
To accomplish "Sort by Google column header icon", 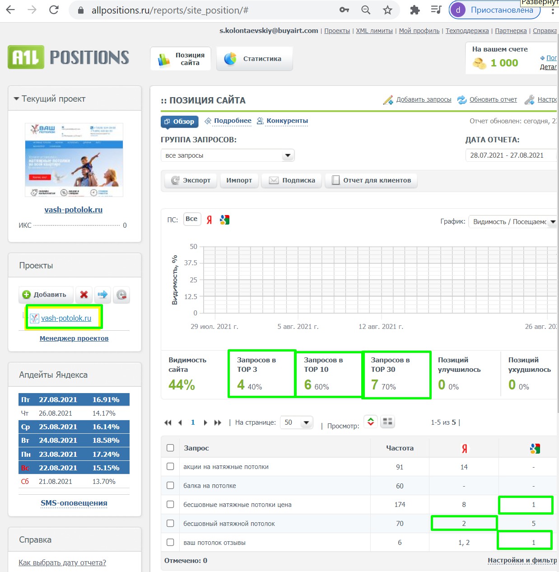I will click(535, 449).
